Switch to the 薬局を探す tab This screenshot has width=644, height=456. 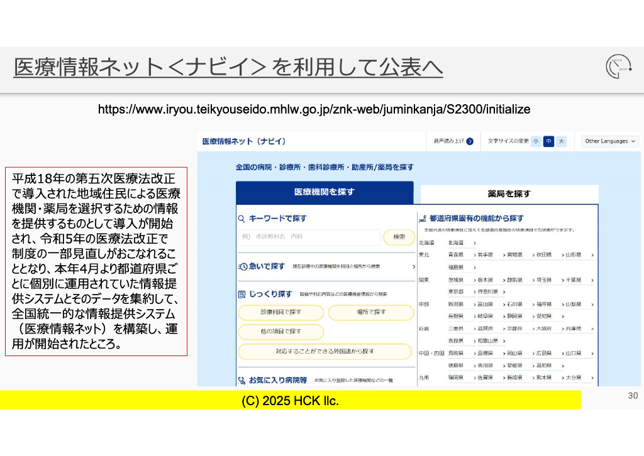pyautogui.click(x=509, y=193)
